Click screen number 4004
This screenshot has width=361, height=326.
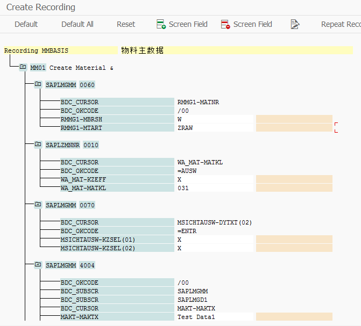(x=87, y=265)
